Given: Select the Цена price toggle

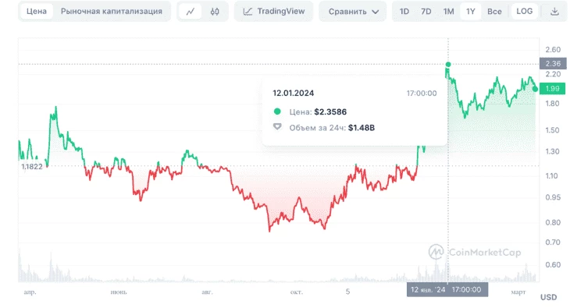Looking at the screenshot, I should point(37,11).
